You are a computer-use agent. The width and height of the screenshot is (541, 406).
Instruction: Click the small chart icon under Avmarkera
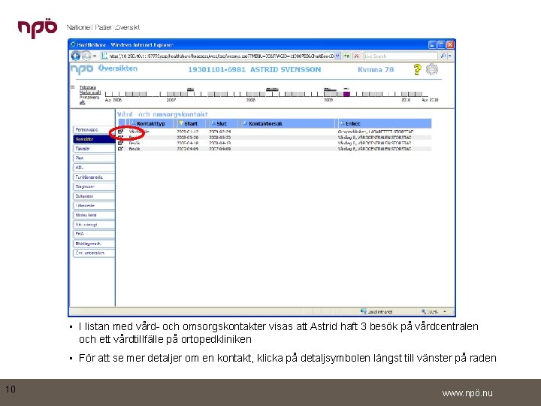click(82, 102)
